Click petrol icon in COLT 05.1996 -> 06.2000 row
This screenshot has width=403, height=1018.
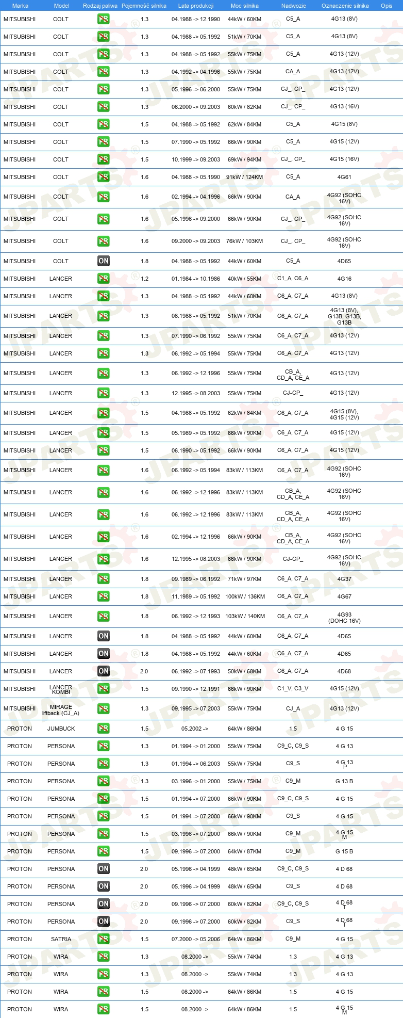[x=104, y=89]
